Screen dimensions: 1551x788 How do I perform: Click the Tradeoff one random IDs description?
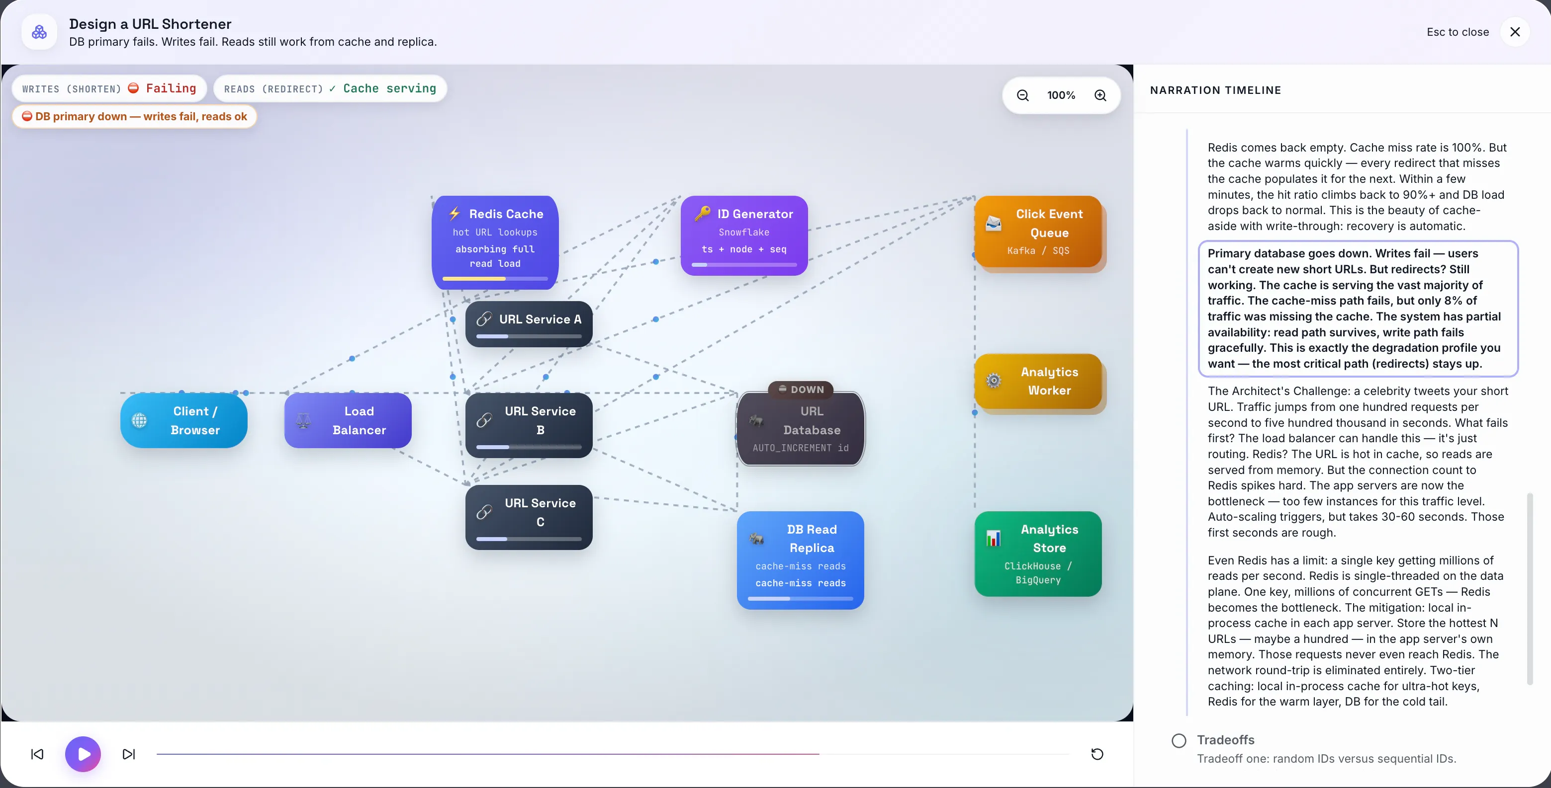click(x=1326, y=759)
